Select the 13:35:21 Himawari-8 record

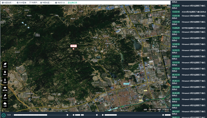click(189, 6)
